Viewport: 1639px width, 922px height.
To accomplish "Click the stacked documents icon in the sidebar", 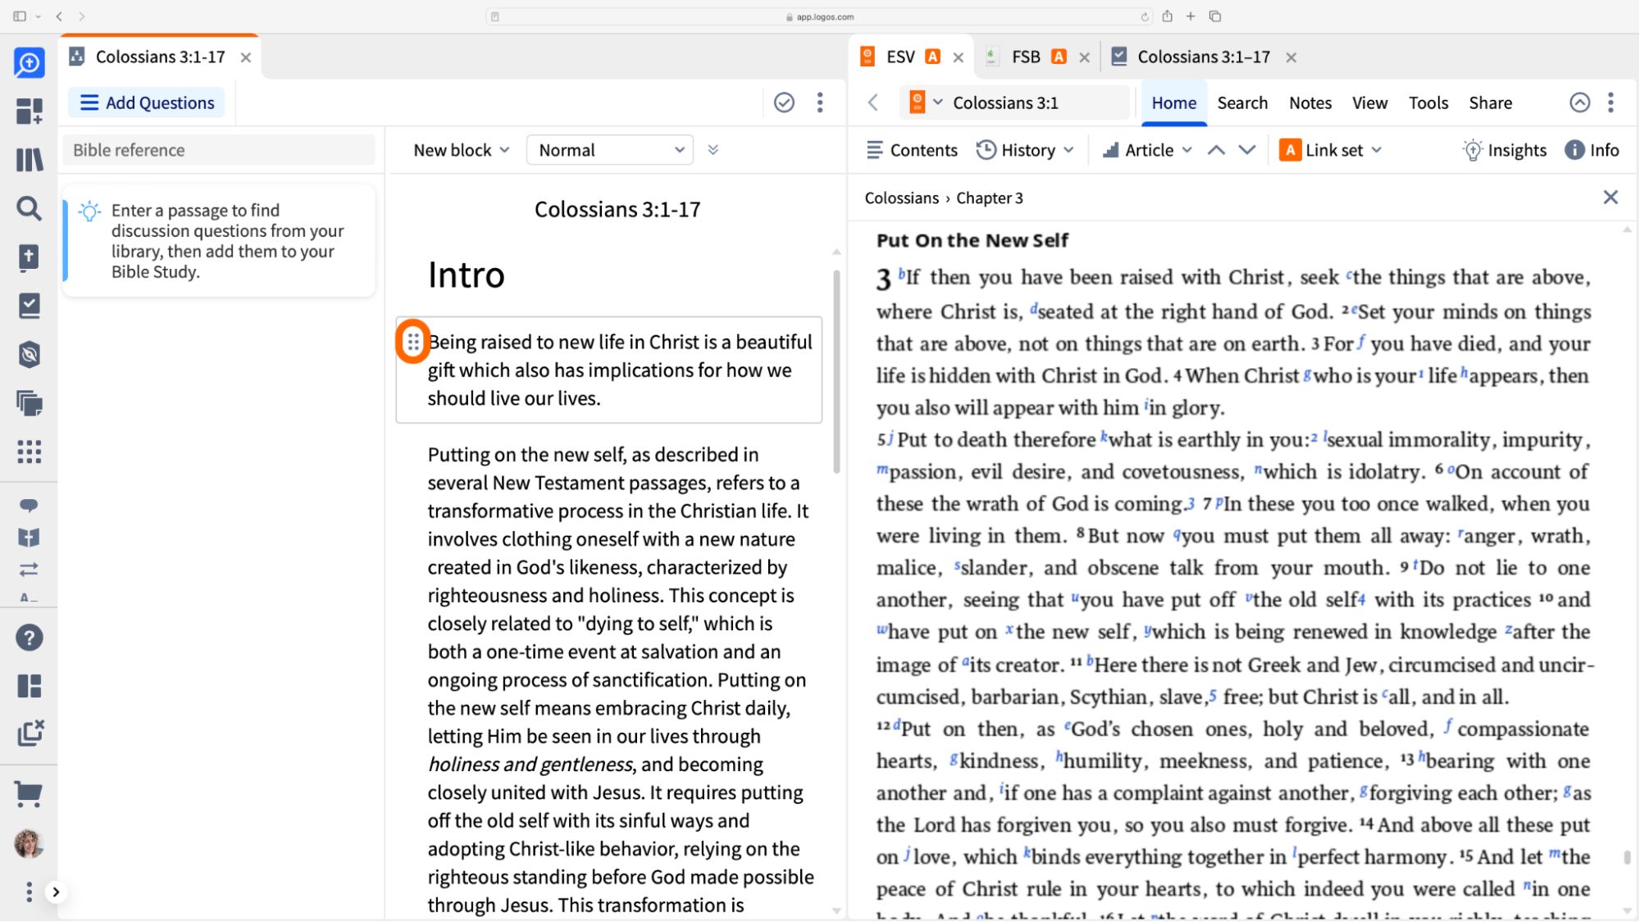I will tap(29, 403).
